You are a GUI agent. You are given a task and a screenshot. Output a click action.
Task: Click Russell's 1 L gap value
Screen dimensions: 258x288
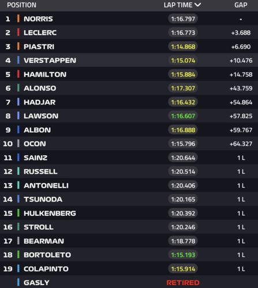point(241,171)
